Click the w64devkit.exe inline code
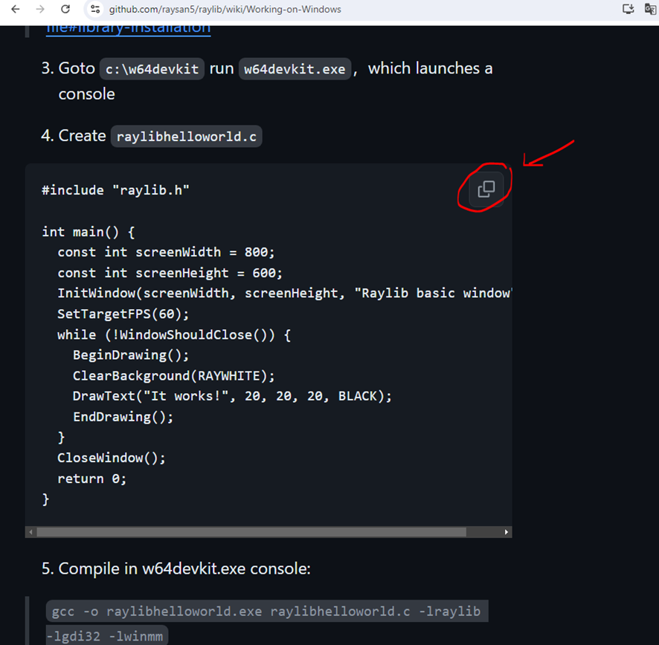This screenshot has width=659, height=645. click(x=295, y=69)
